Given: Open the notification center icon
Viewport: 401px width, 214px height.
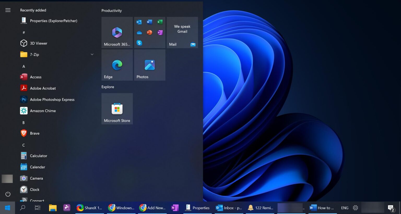Looking at the screenshot, I should 391,208.
